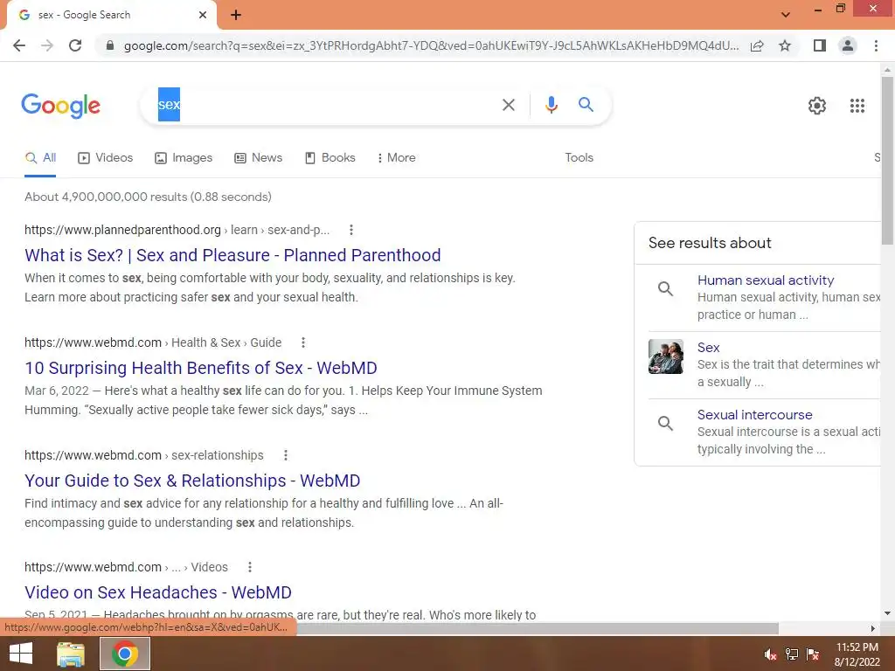Click the horizontal scrollbar at page bottom

pyautogui.click(x=537, y=628)
